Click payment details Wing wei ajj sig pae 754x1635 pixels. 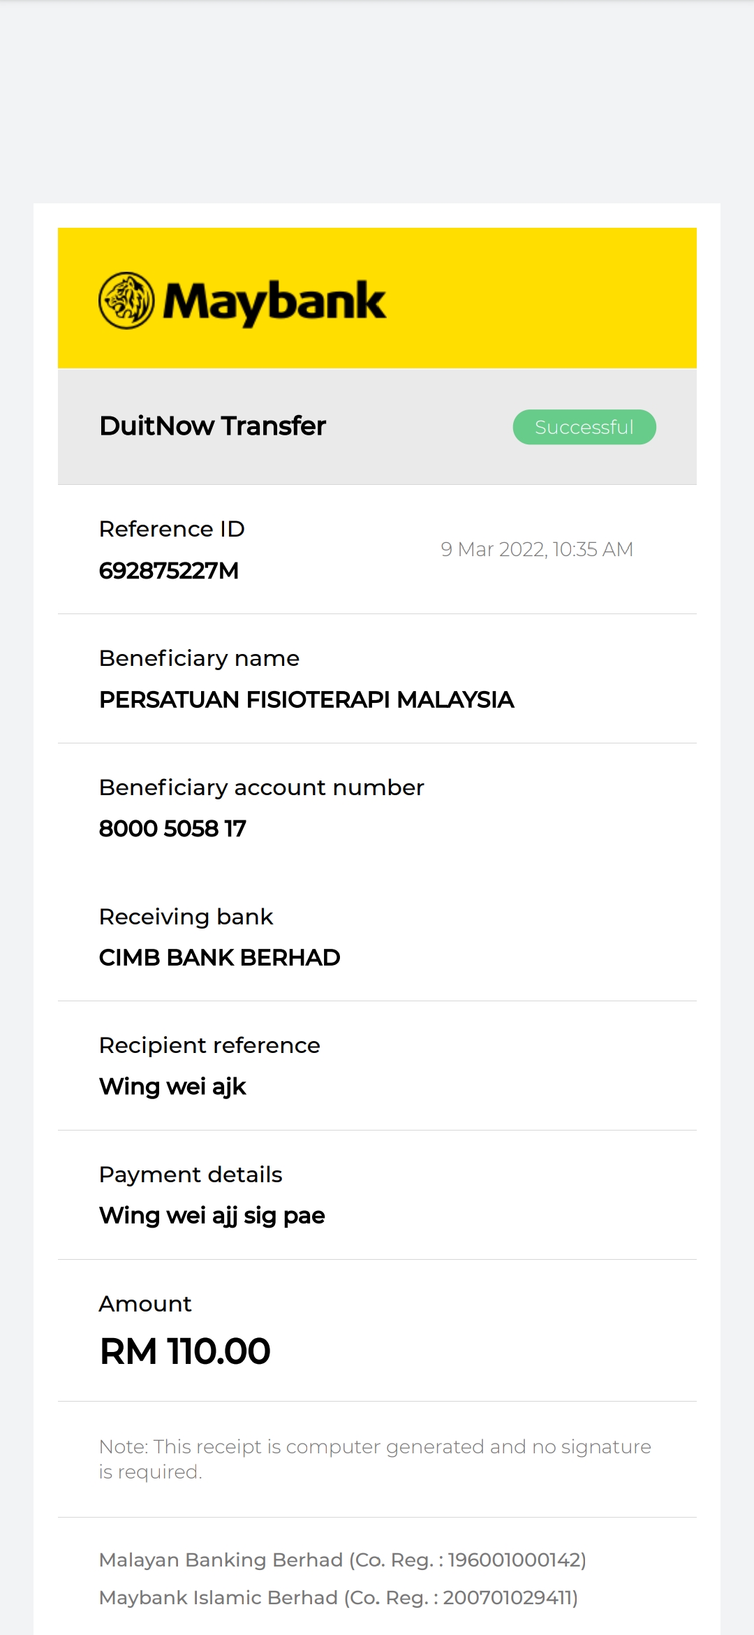click(x=212, y=1216)
